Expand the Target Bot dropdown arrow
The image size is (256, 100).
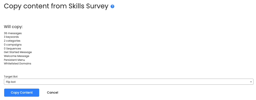coord(251,82)
